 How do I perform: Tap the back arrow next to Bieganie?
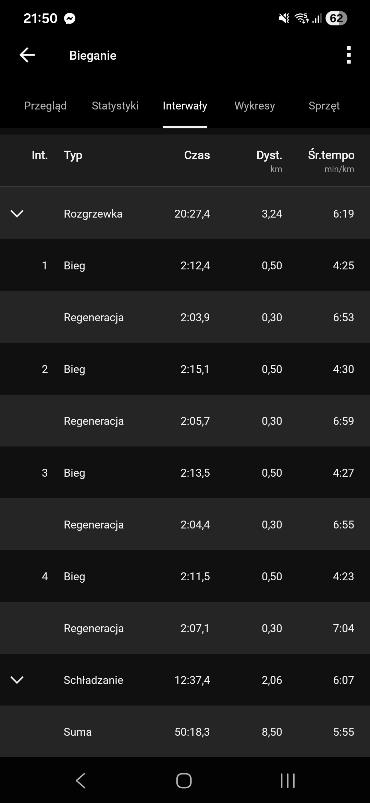[x=27, y=55]
